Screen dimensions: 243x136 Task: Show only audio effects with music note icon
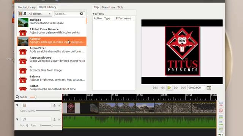click(x=25, y=14)
